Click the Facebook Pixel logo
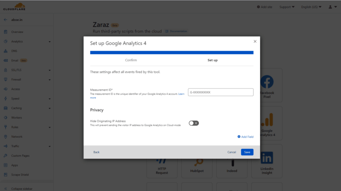 click(x=267, y=82)
